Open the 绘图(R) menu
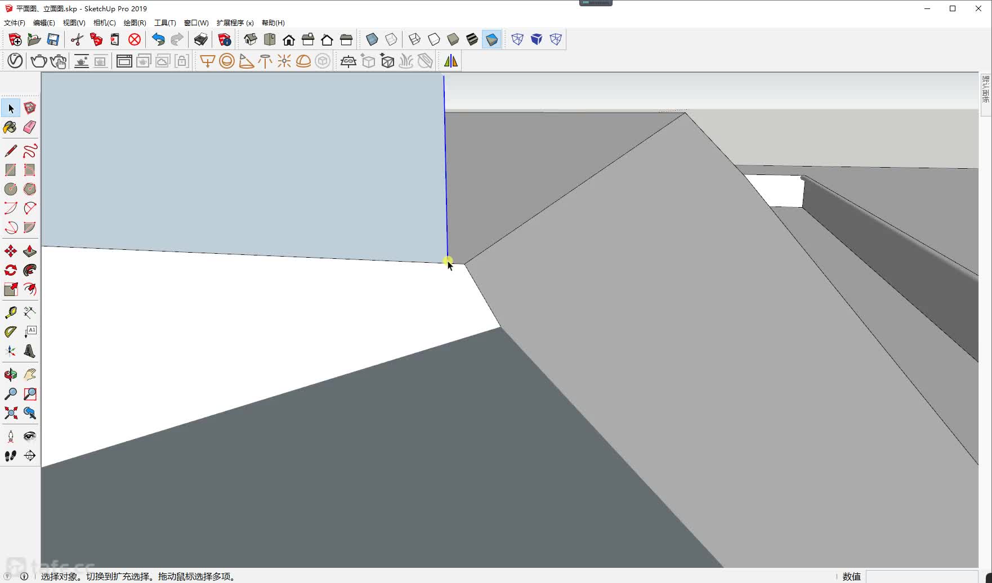This screenshot has height=583, width=992. [x=135, y=23]
